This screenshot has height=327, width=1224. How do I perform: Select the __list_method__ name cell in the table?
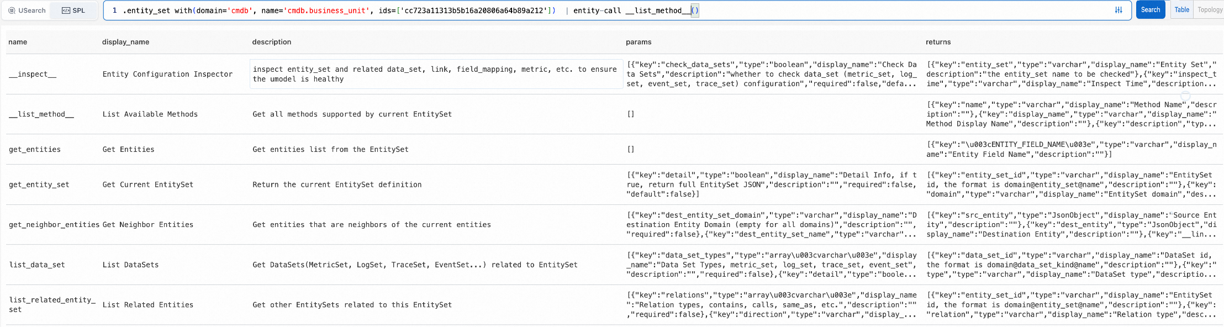[41, 114]
